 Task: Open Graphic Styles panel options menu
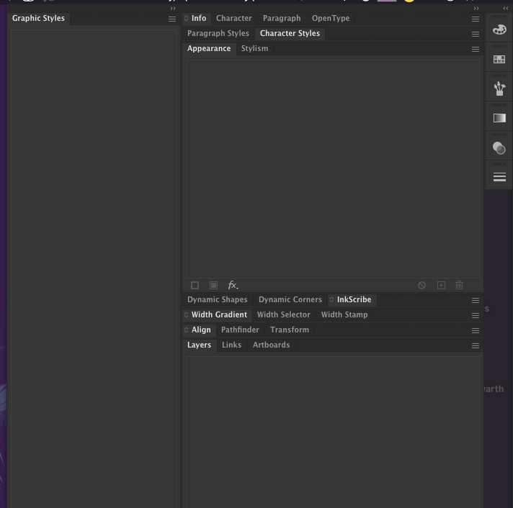pos(172,19)
